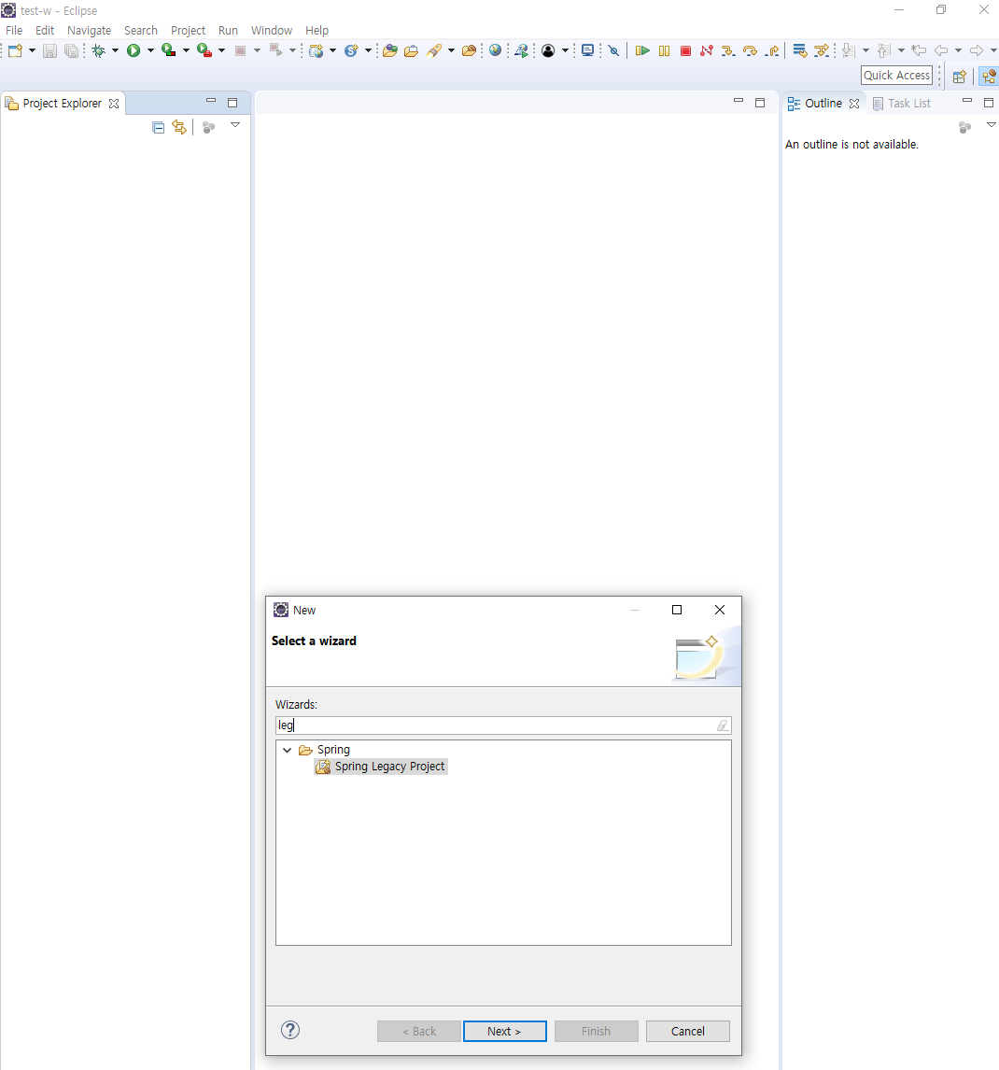The width and height of the screenshot is (999, 1070).
Task: Open the File menu
Action: 14,31
